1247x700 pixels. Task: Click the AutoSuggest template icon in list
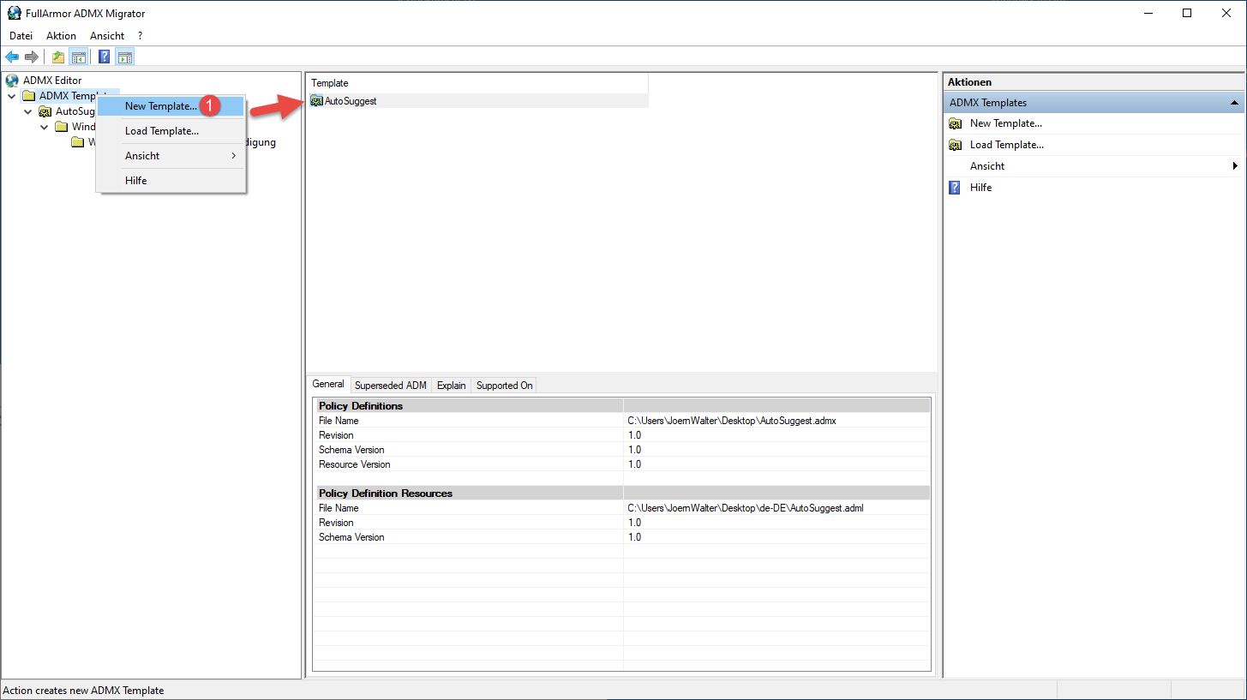[x=317, y=101]
